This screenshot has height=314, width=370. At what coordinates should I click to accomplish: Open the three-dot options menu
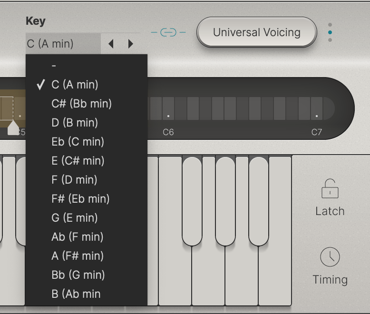[330, 32]
